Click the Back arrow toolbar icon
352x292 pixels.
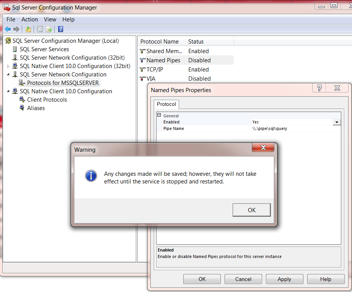[x=8, y=29]
